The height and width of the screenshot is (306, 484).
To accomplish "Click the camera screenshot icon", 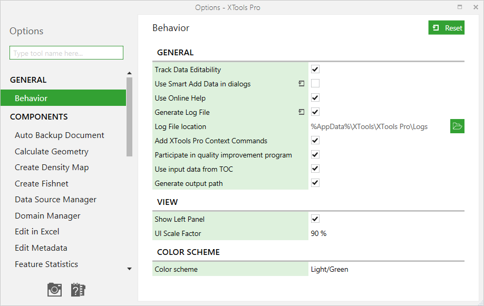I will (54, 290).
